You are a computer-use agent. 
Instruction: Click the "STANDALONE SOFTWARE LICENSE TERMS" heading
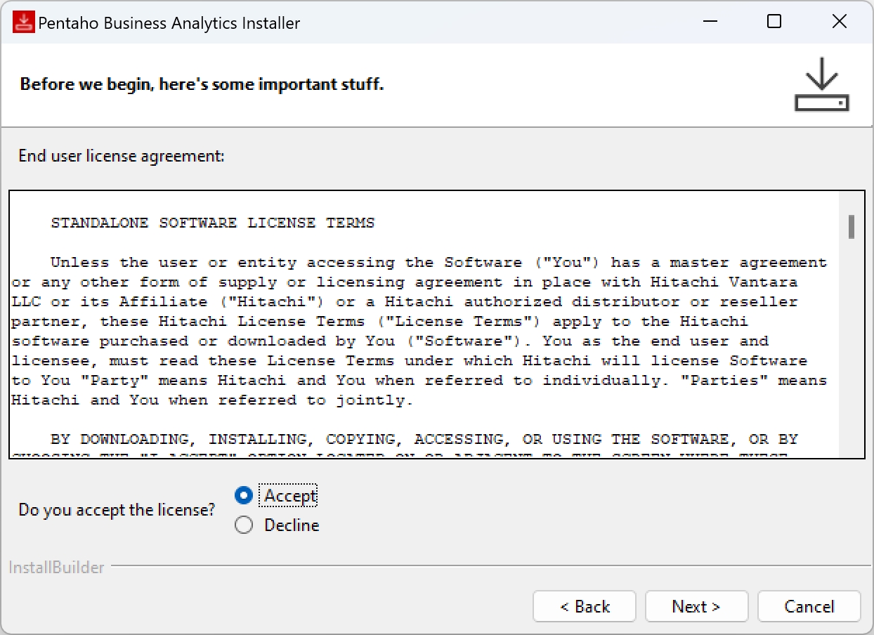pyautogui.click(x=212, y=223)
